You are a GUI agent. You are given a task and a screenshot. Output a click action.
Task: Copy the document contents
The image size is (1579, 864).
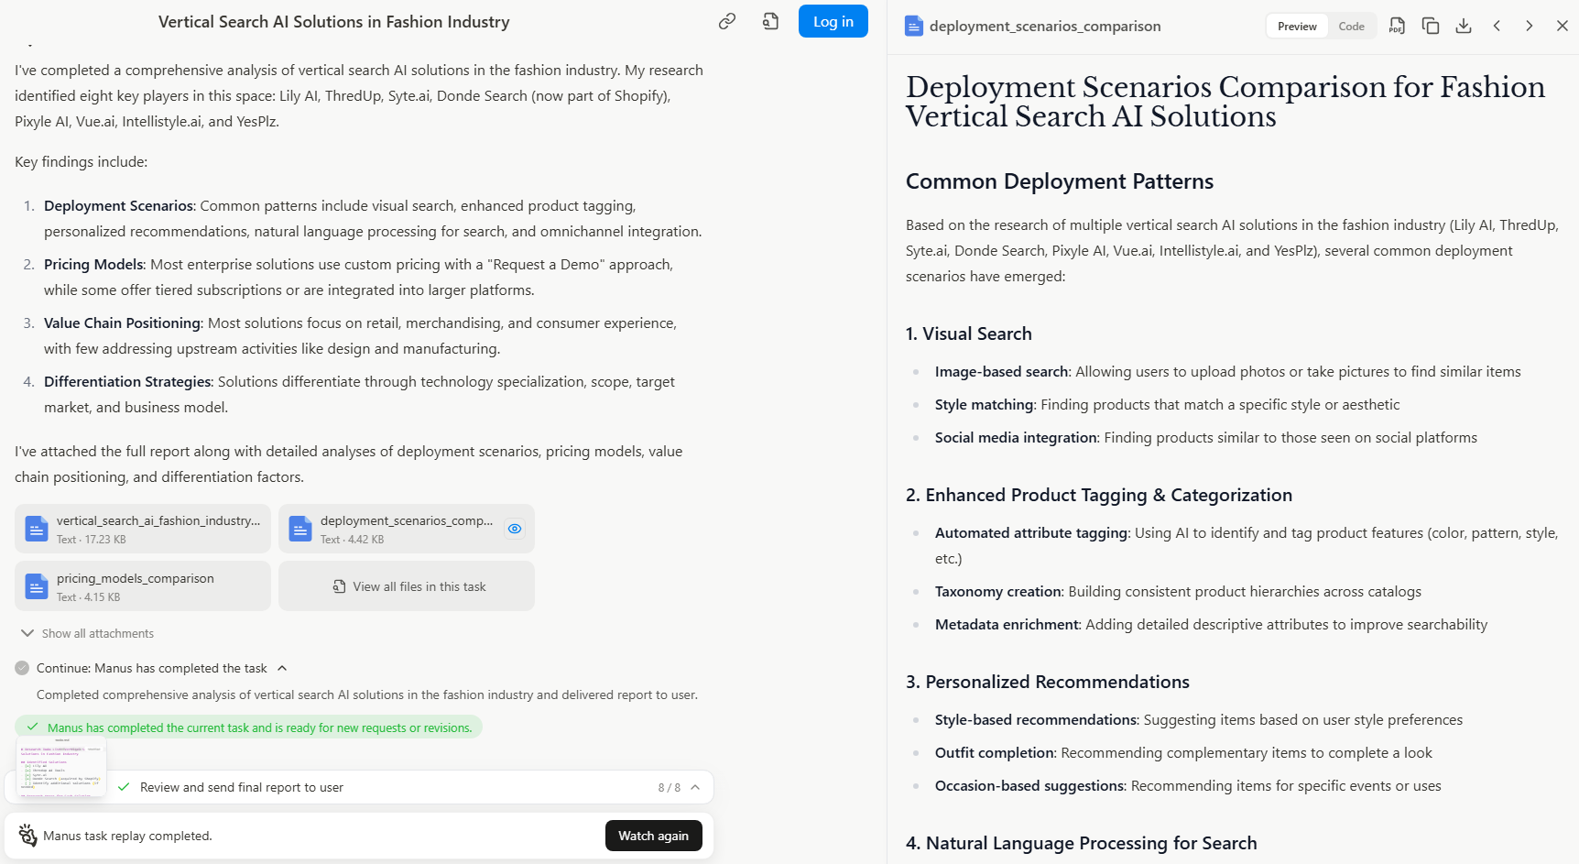tap(1430, 26)
